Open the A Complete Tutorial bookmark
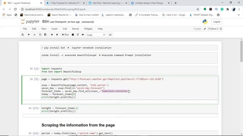 (147, 15)
